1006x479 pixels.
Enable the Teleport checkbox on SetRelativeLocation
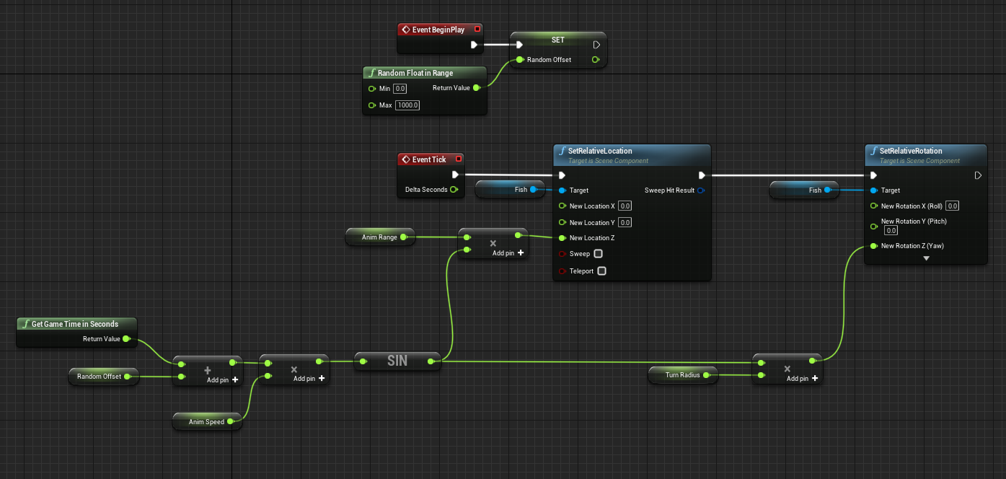click(602, 271)
